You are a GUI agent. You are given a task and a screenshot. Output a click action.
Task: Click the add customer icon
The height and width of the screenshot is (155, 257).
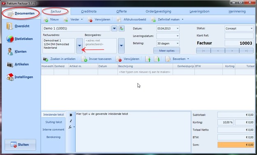(121, 28)
